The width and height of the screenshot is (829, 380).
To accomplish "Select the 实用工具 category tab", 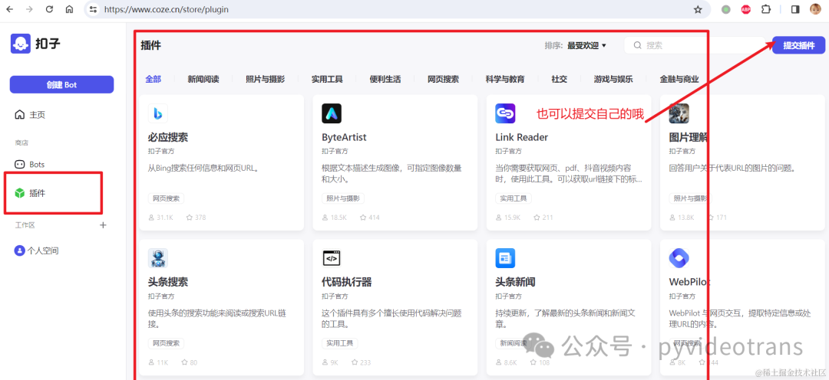I will (x=327, y=79).
